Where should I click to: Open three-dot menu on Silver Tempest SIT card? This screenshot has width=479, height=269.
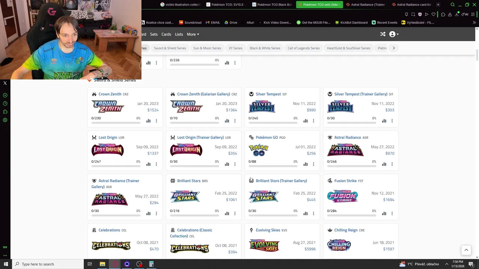click(x=314, y=121)
